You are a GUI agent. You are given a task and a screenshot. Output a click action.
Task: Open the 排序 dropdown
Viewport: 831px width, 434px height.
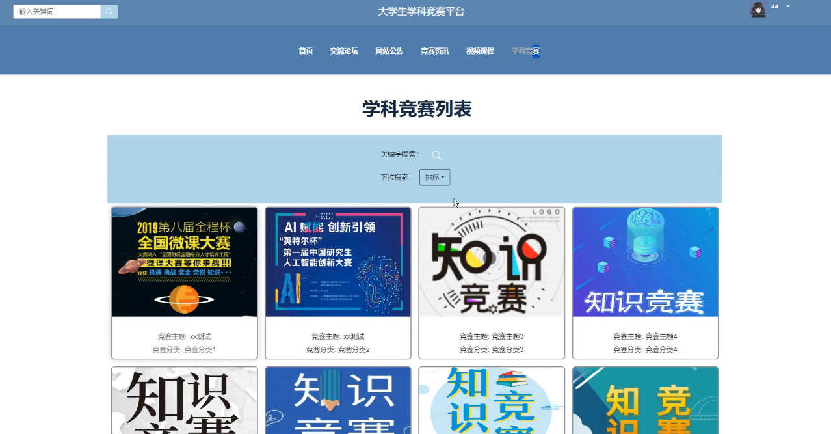[x=434, y=177]
